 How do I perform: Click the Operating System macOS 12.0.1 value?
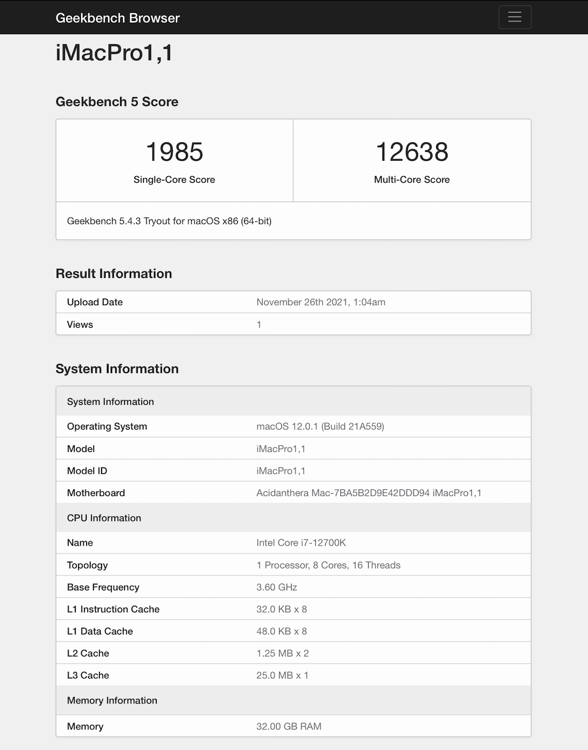pos(320,426)
